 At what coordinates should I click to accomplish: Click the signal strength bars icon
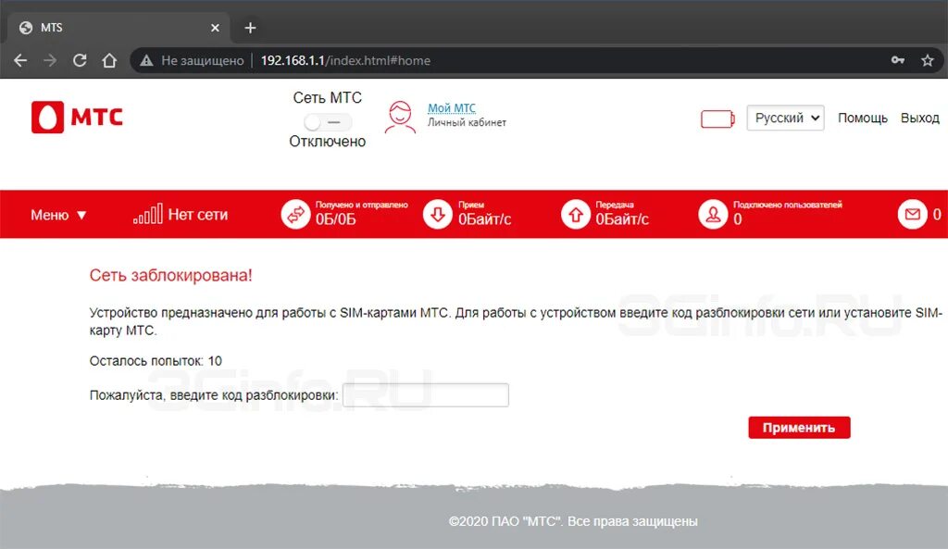(148, 214)
